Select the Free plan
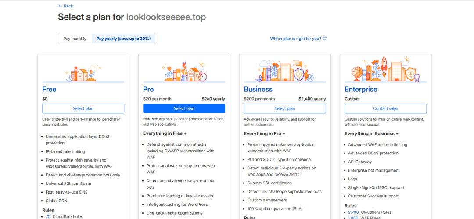 click(83, 108)
